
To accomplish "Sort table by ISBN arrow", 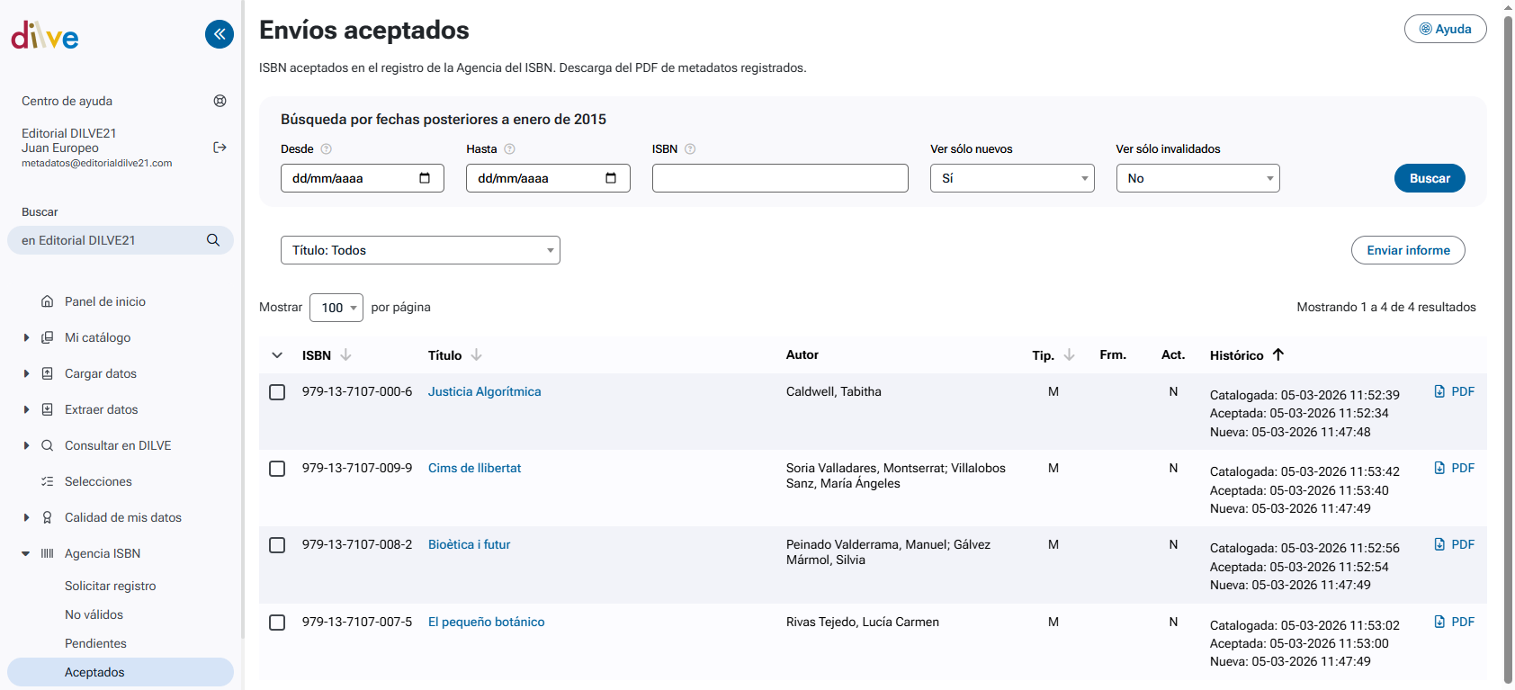I will (345, 355).
